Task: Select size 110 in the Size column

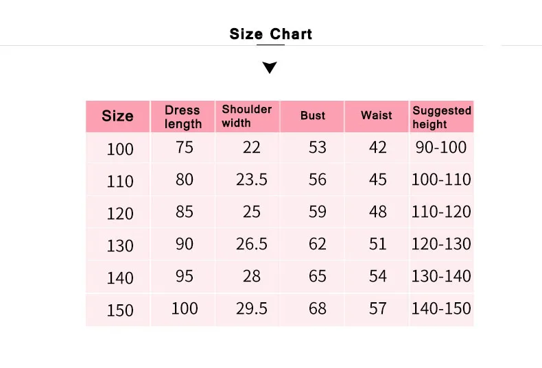Action: pos(120,182)
